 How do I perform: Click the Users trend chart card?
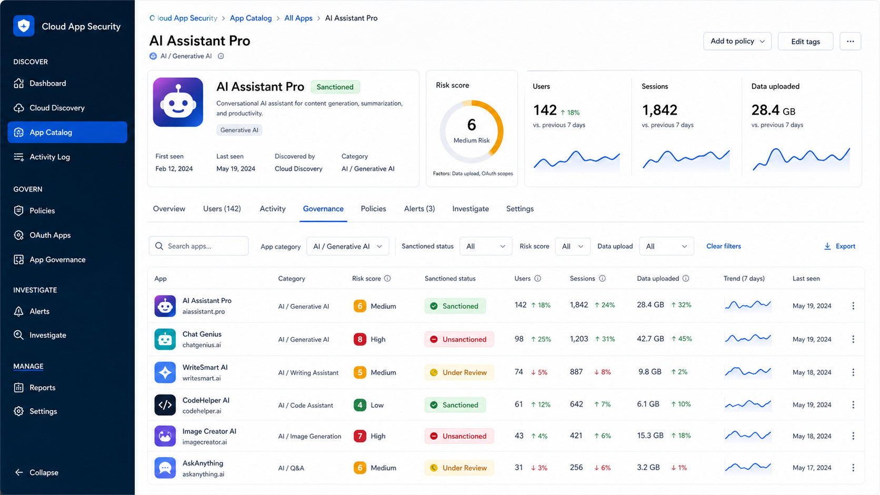tap(578, 128)
